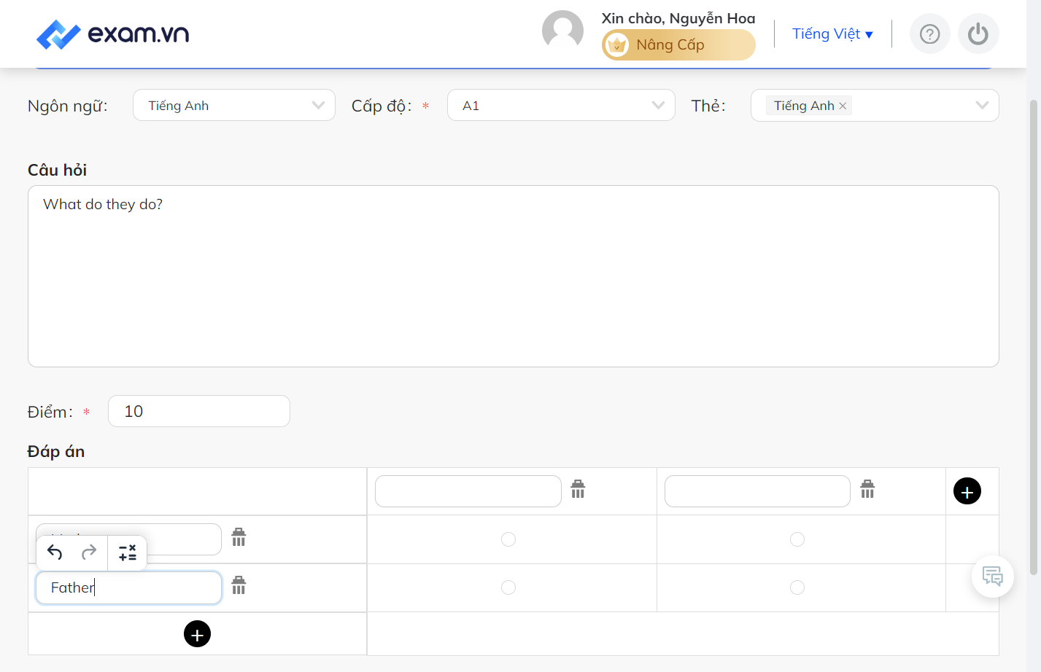Click the Nâng Cấp upgrade button
The image size is (1041, 672).
click(678, 44)
